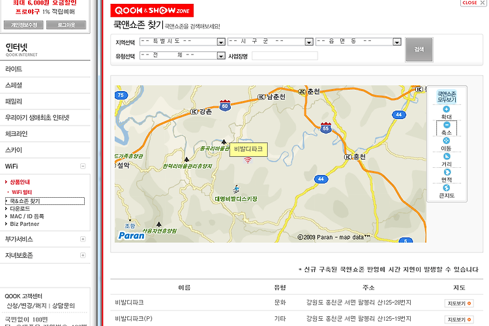Click the 주소 column header
This screenshot has height=326, width=489.
pyautogui.click(x=368, y=288)
